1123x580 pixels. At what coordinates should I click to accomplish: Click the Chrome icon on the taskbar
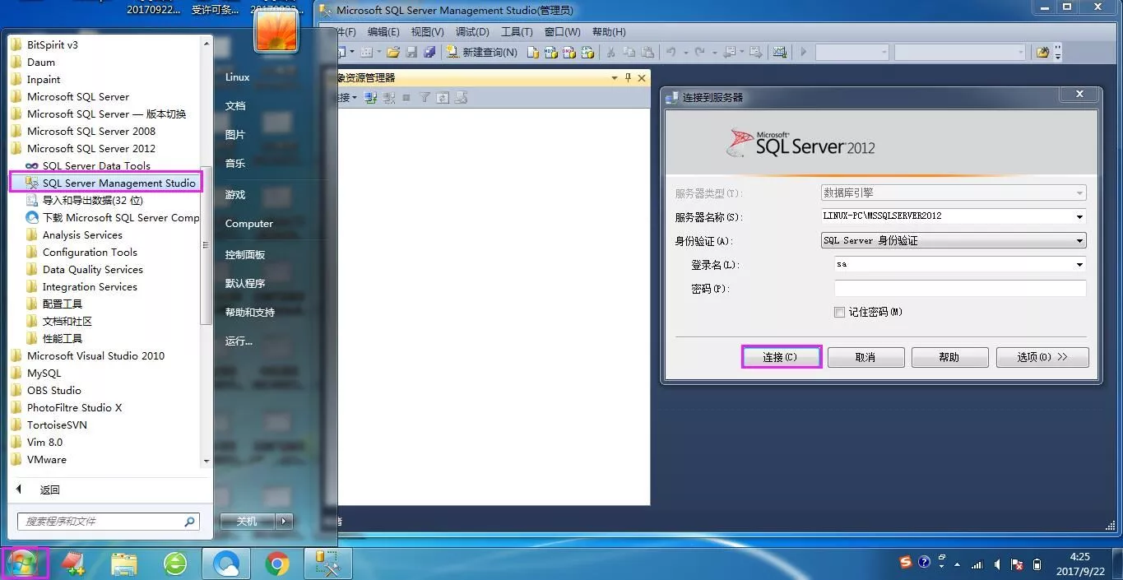[277, 564]
